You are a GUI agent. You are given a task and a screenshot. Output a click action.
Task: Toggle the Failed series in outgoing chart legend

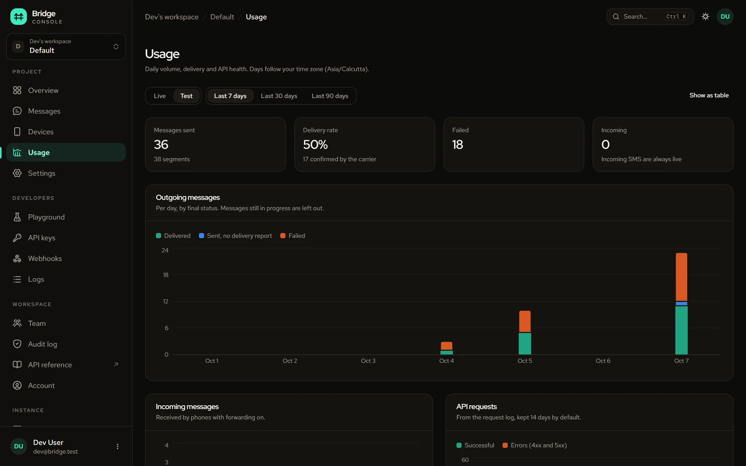pyautogui.click(x=293, y=236)
